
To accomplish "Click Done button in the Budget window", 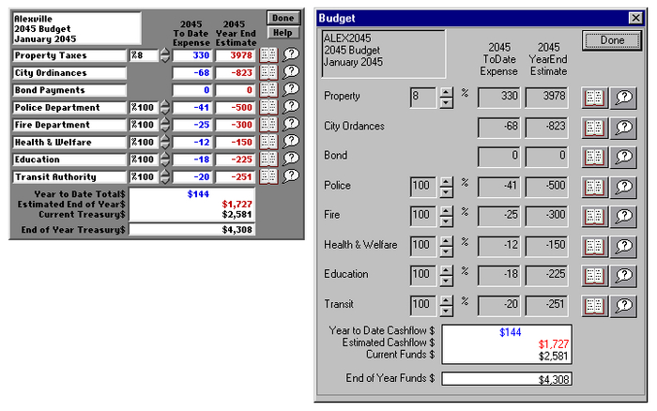I will click(612, 40).
